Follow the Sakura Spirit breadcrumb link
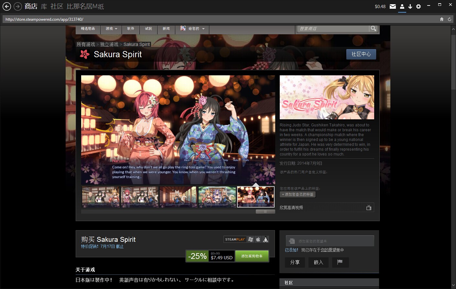 coord(136,44)
